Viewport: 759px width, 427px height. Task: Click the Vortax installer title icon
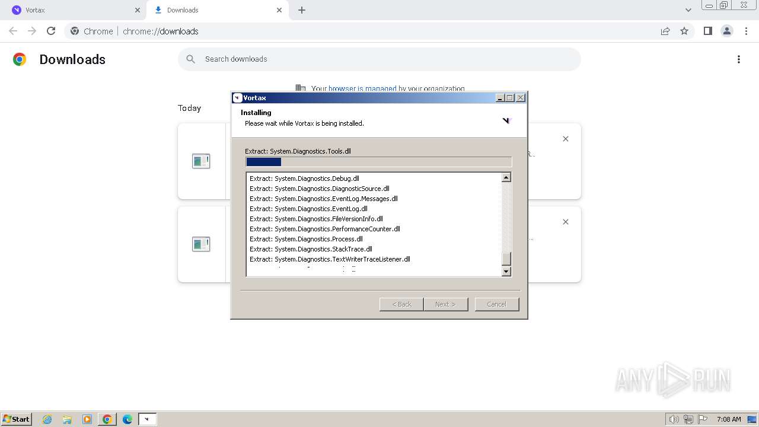pyautogui.click(x=238, y=98)
